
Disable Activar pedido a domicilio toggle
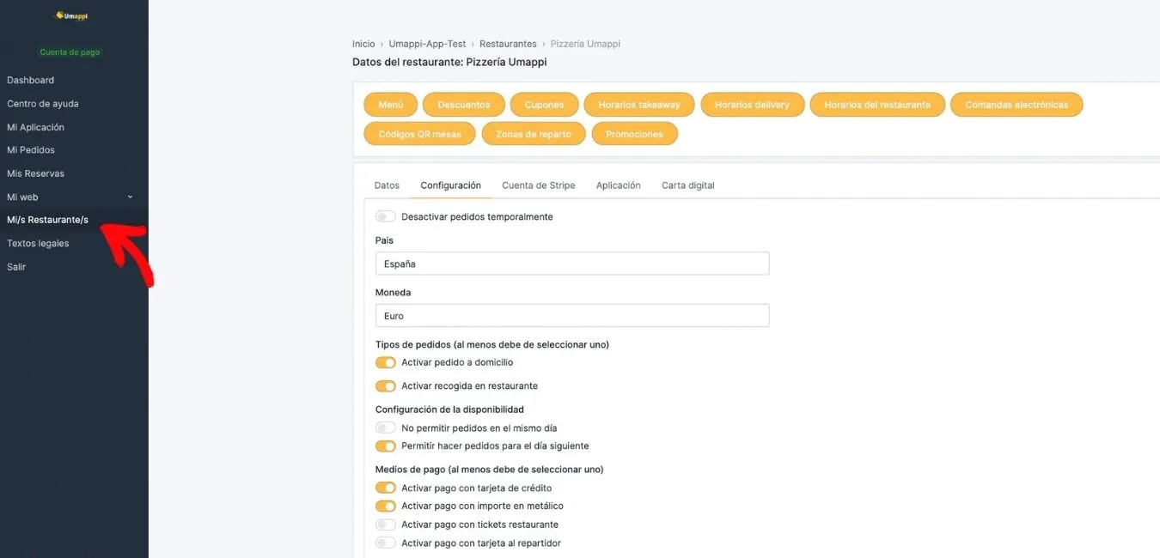point(386,362)
